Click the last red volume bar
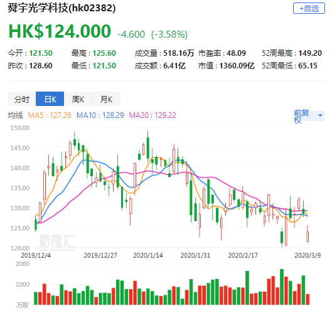 pyautogui.click(x=308, y=299)
